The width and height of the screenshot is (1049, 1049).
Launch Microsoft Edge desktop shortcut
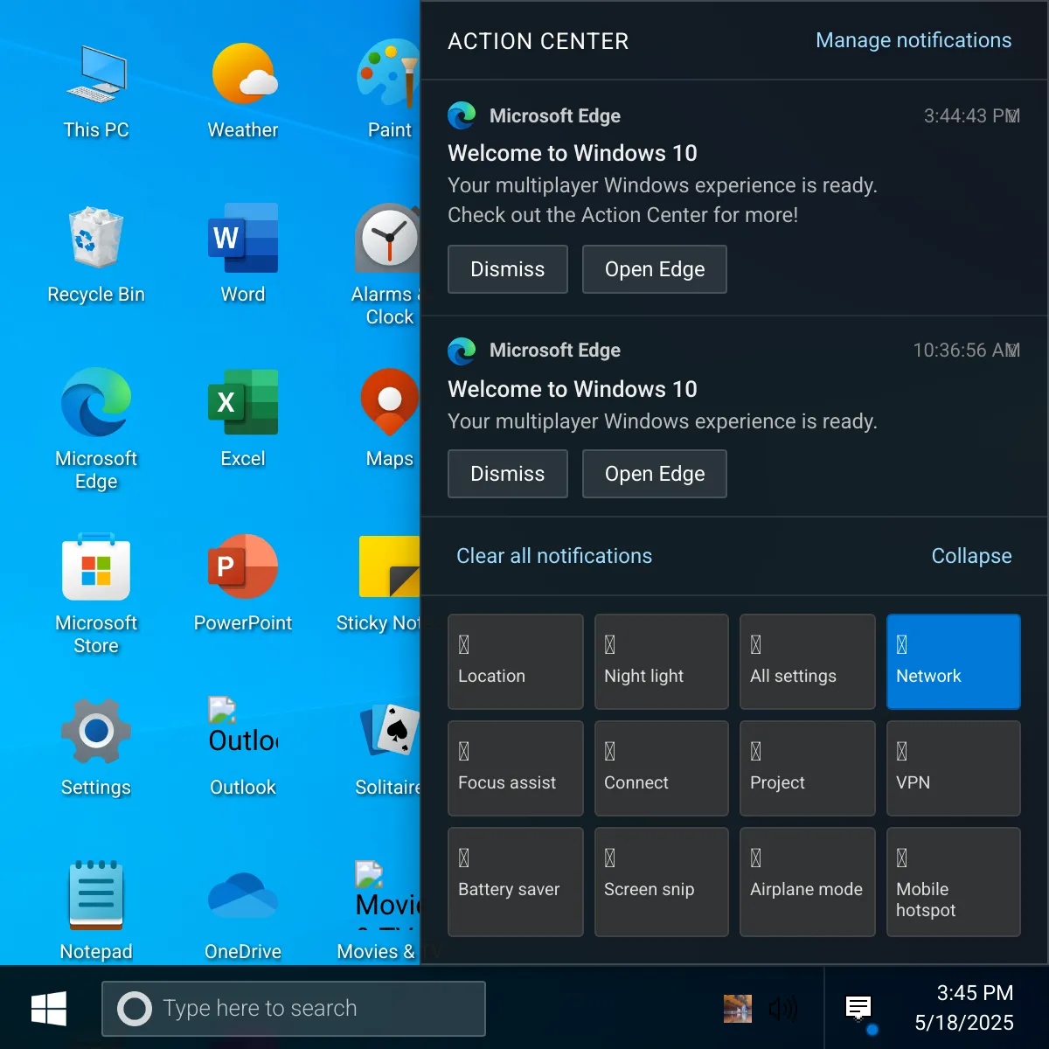96,428
